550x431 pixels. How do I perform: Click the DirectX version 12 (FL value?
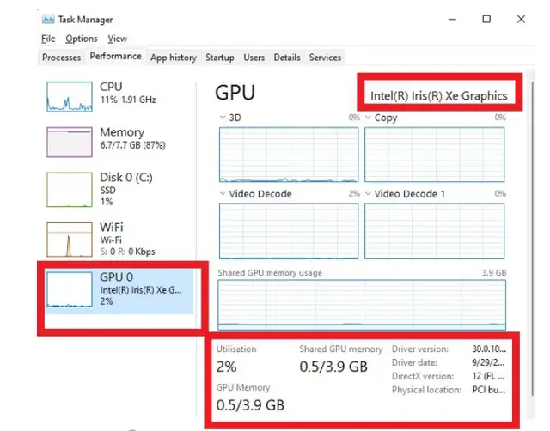tap(488, 376)
